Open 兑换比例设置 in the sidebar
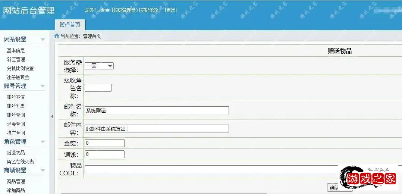The image size is (402, 194). click(x=20, y=68)
